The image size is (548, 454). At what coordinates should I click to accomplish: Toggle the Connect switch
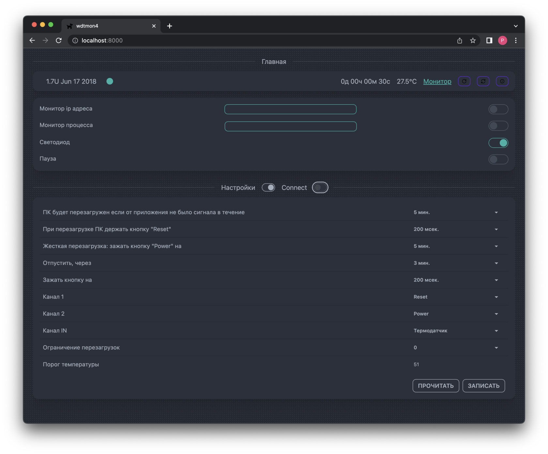click(x=320, y=188)
